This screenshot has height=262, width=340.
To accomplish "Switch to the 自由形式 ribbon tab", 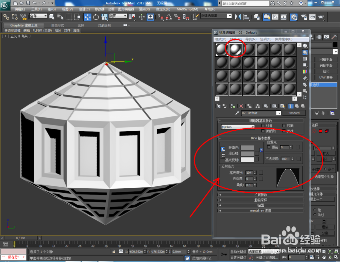I will [58, 25].
